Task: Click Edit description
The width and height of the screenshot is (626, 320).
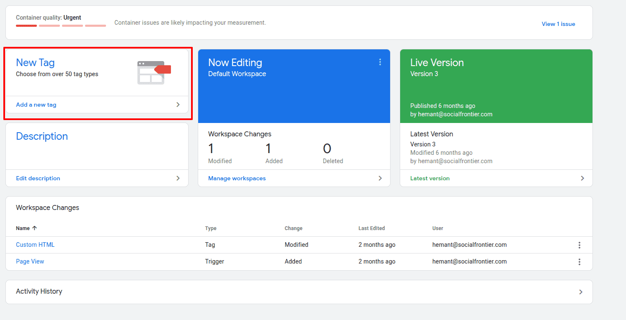Action: tap(38, 178)
